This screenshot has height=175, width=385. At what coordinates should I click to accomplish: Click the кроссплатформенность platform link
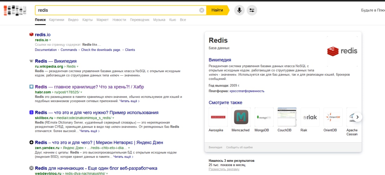247,91
